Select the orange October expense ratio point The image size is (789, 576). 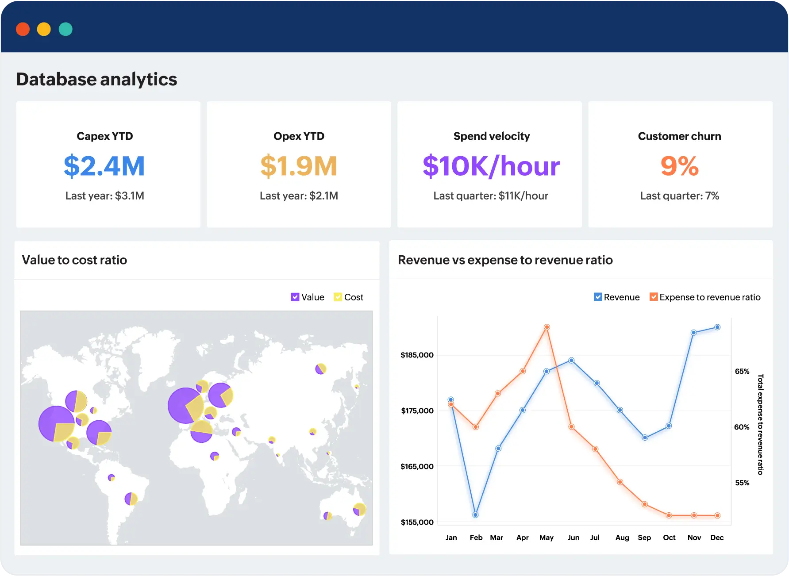669,515
